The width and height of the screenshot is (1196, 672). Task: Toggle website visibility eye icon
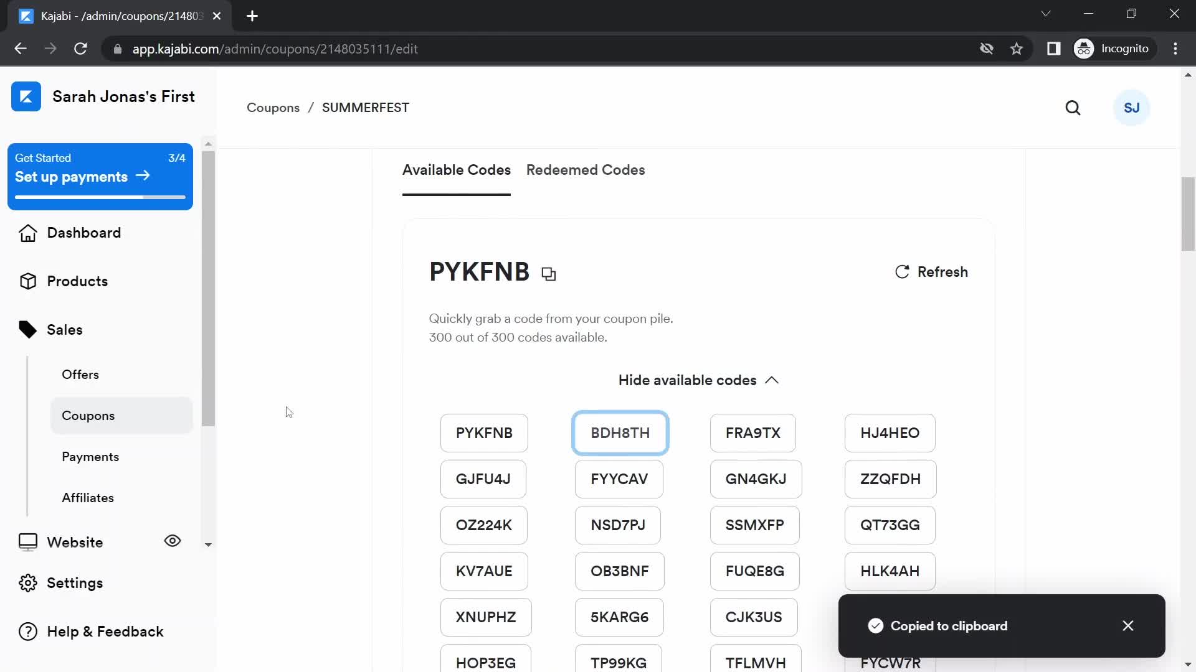coord(173,541)
